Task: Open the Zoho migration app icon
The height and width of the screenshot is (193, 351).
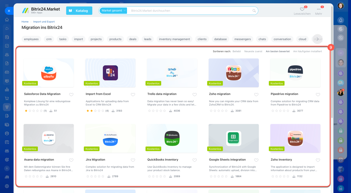Action: (x=234, y=73)
